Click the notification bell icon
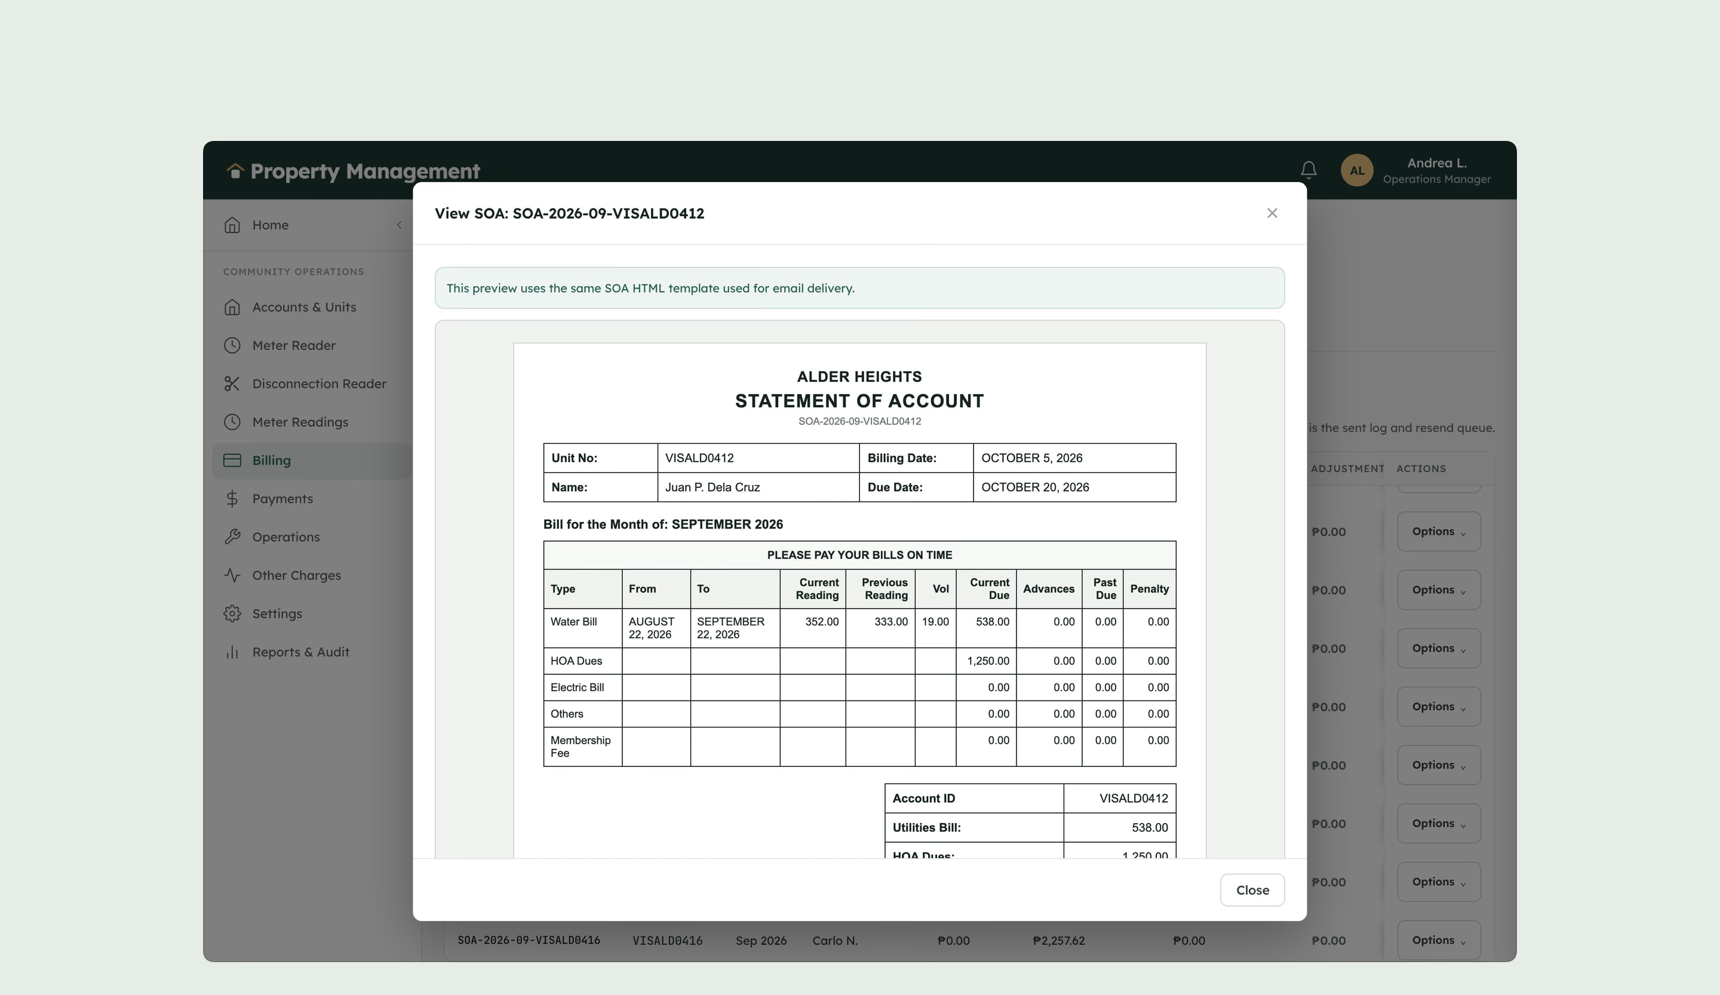Image resolution: width=1720 pixels, height=995 pixels. (1308, 170)
